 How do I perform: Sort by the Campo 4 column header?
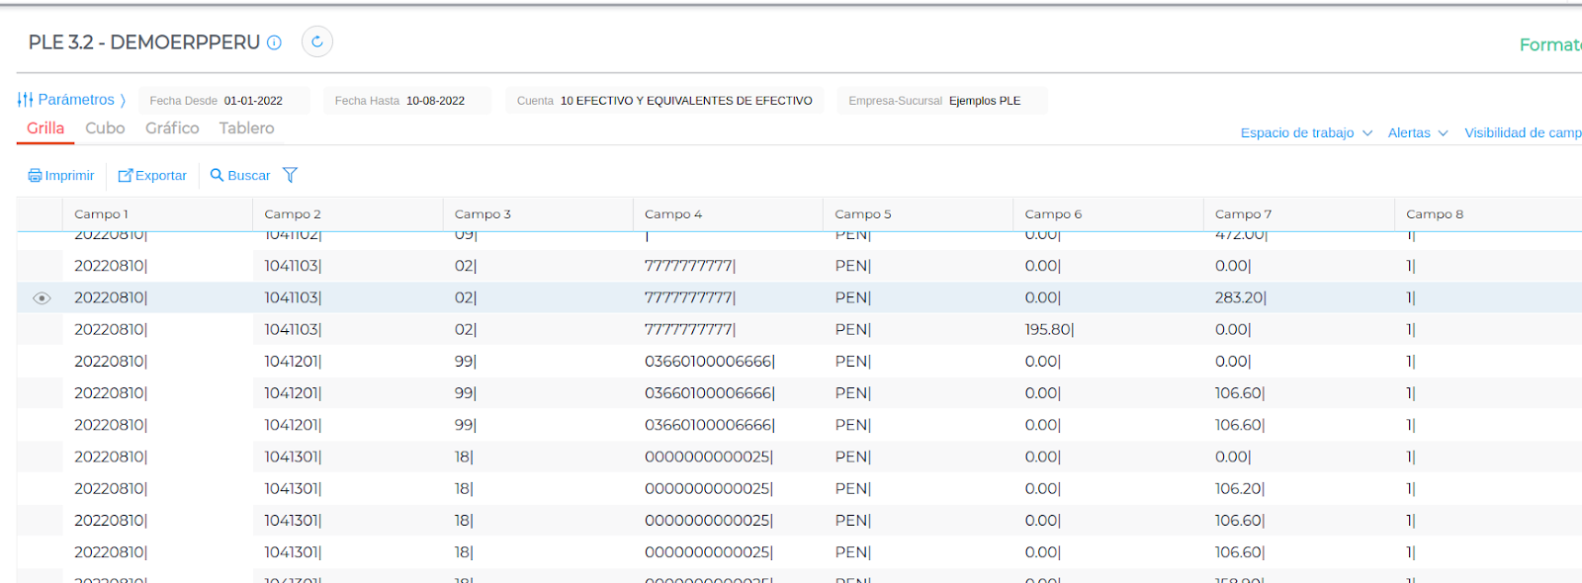pyautogui.click(x=728, y=214)
